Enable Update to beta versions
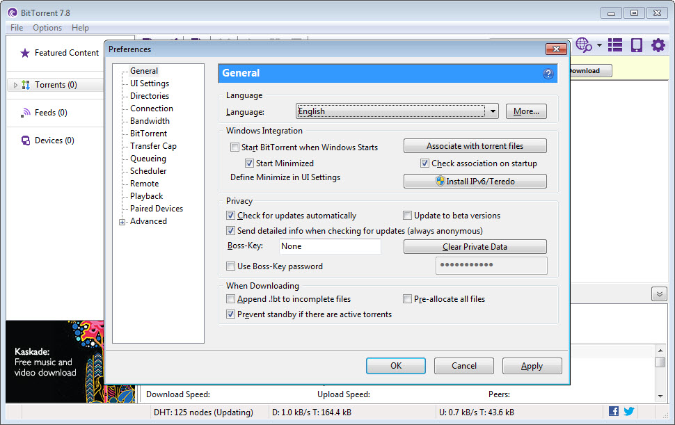 (x=407, y=216)
